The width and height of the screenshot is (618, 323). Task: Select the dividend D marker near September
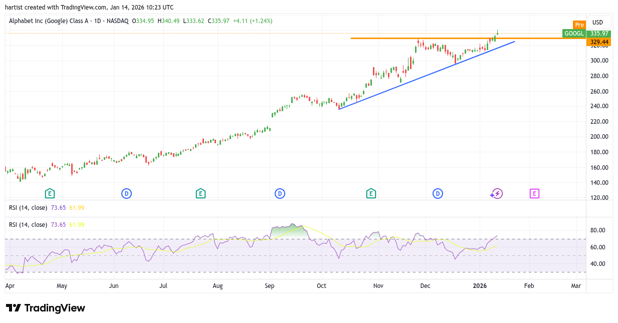(280, 193)
